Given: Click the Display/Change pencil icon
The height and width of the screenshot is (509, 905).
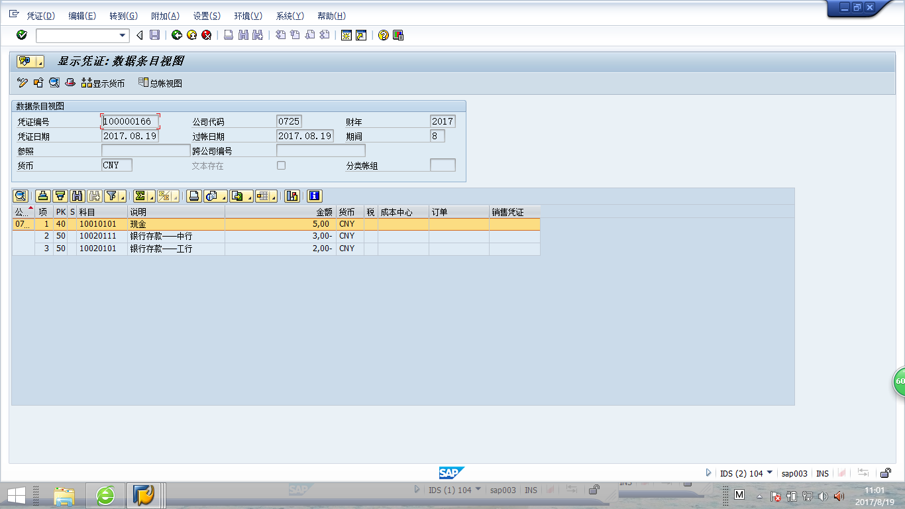Looking at the screenshot, I should pyautogui.click(x=23, y=83).
